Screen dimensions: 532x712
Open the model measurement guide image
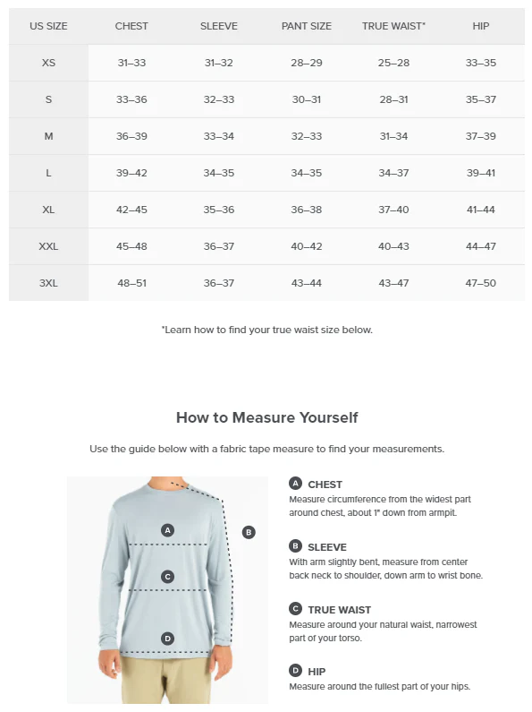point(168,590)
